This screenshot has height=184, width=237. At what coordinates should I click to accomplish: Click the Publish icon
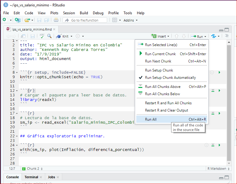point(214,36)
